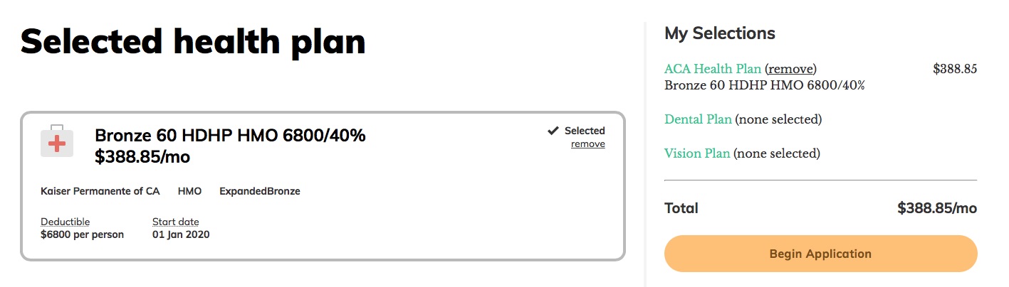Click the Selected checkmark icon
The height and width of the screenshot is (287, 1009).
pyautogui.click(x=553, y=131)
